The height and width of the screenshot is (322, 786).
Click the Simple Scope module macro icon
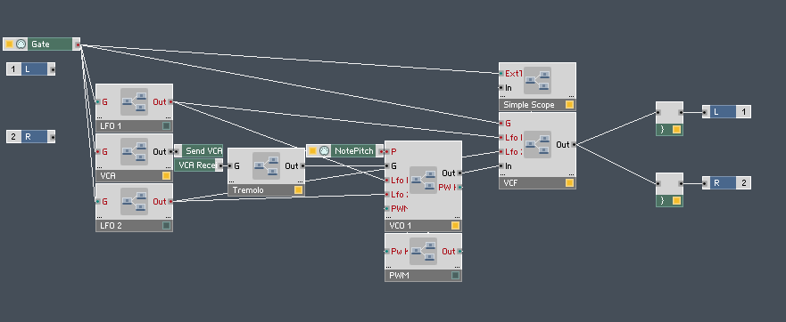(x=537, y=80)
